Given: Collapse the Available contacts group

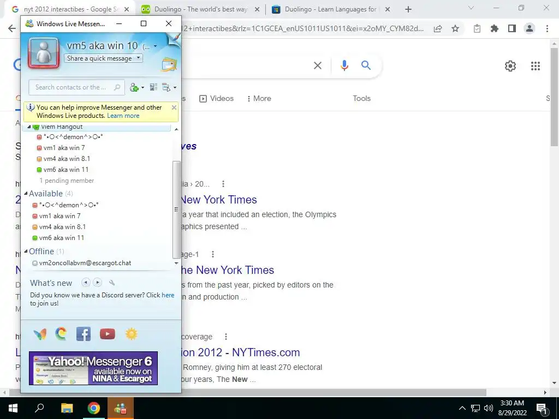Looking at the screenshot, I should (x=26, y=194).
